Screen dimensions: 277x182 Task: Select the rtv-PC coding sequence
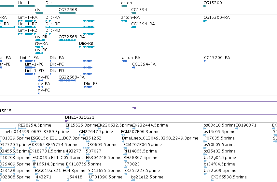38,93
